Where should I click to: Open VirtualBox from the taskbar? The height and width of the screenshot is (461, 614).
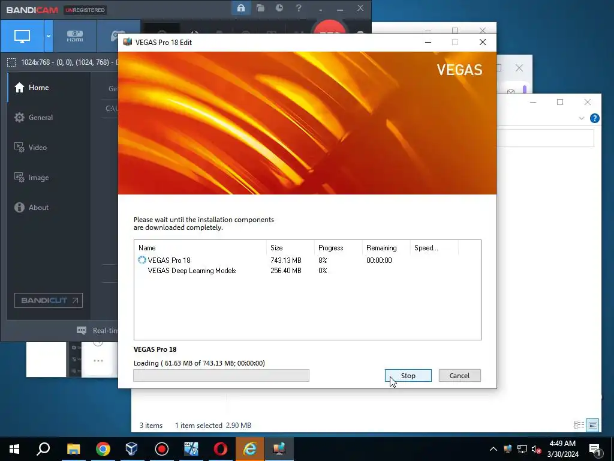click(131, 449)
